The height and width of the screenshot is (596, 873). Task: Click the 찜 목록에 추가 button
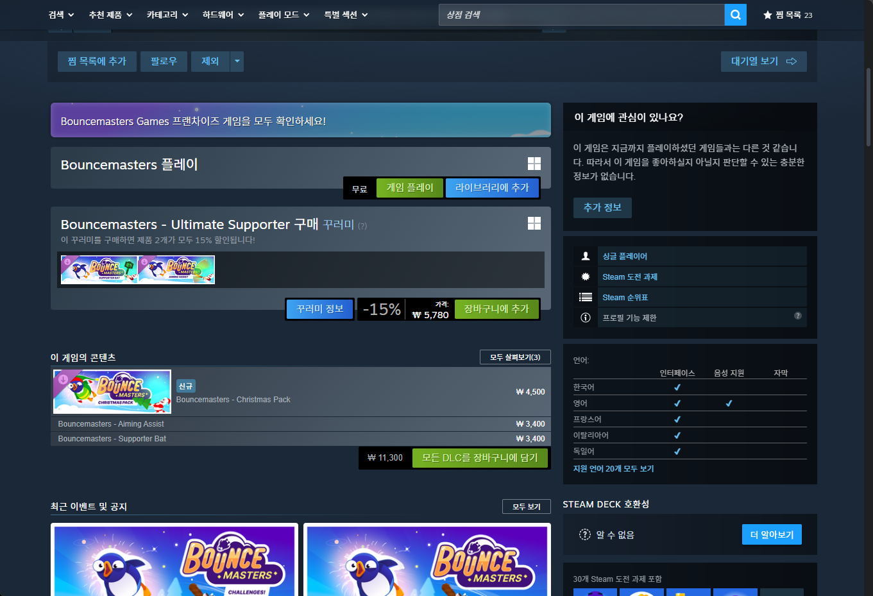[x=97, y=61]
